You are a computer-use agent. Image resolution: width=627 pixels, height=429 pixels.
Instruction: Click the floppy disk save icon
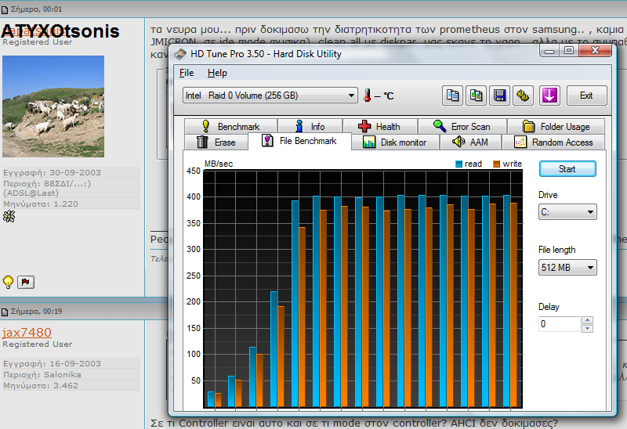499,96
